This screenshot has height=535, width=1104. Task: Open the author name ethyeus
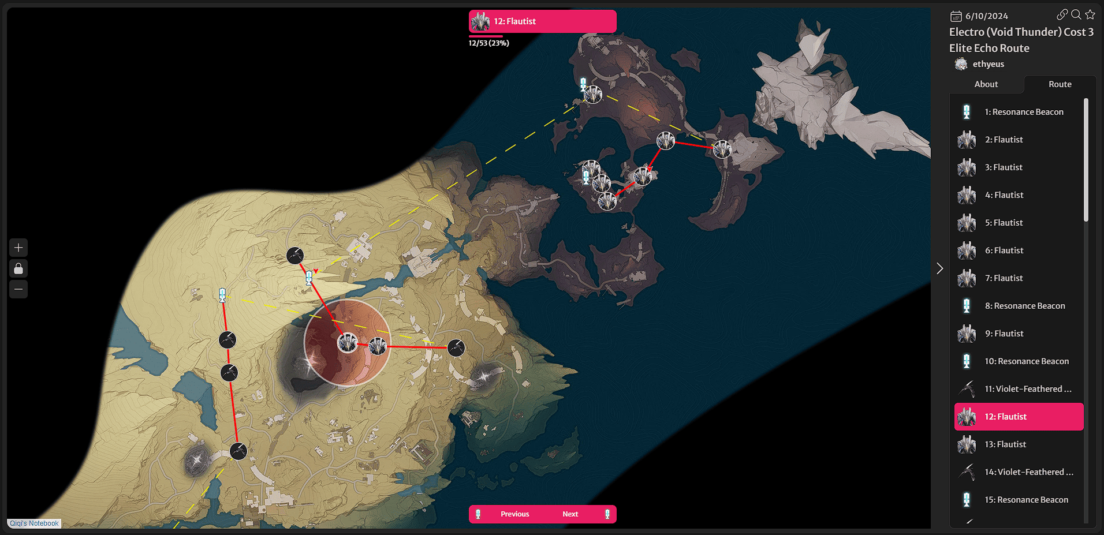tap(989, 64)
